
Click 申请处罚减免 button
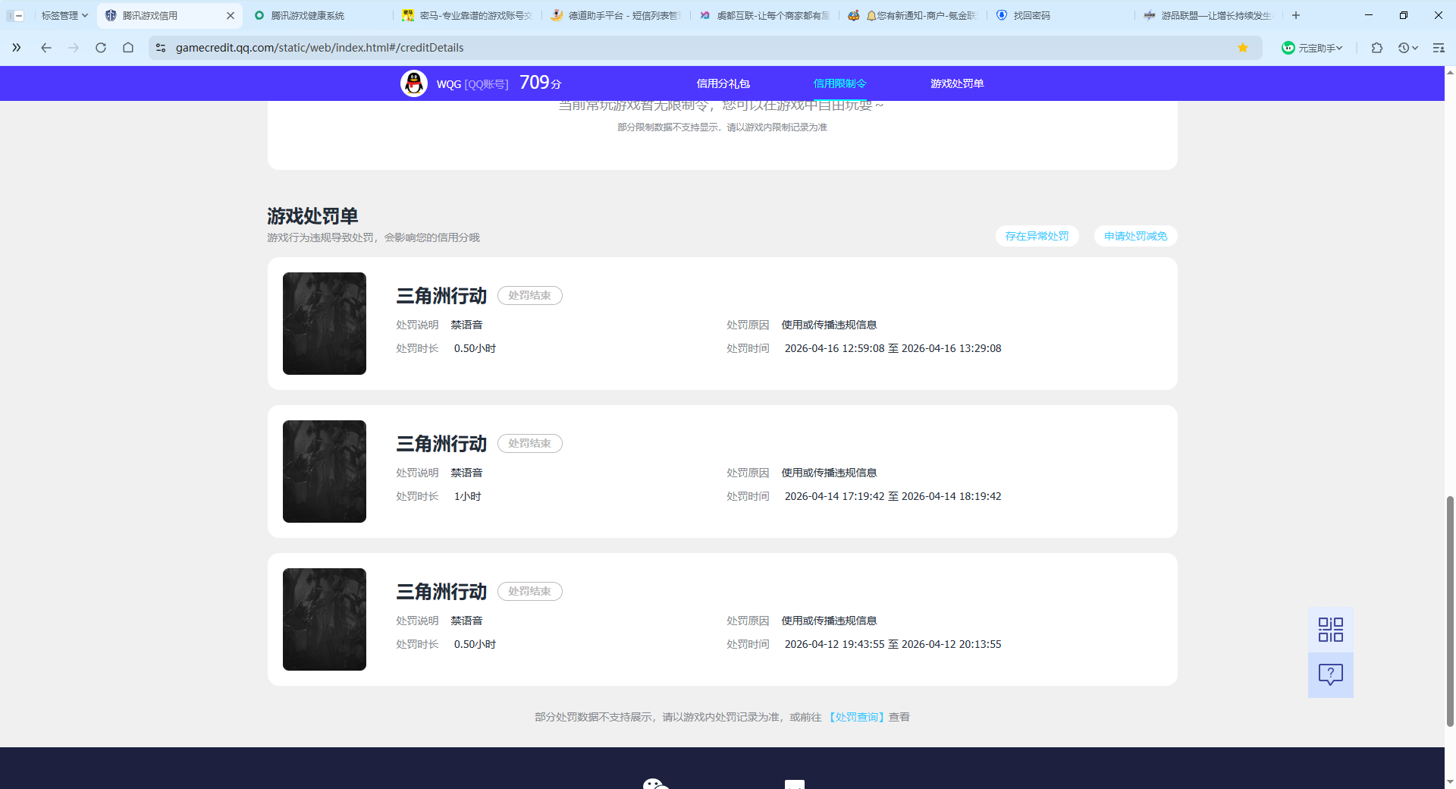point(1135,236)
